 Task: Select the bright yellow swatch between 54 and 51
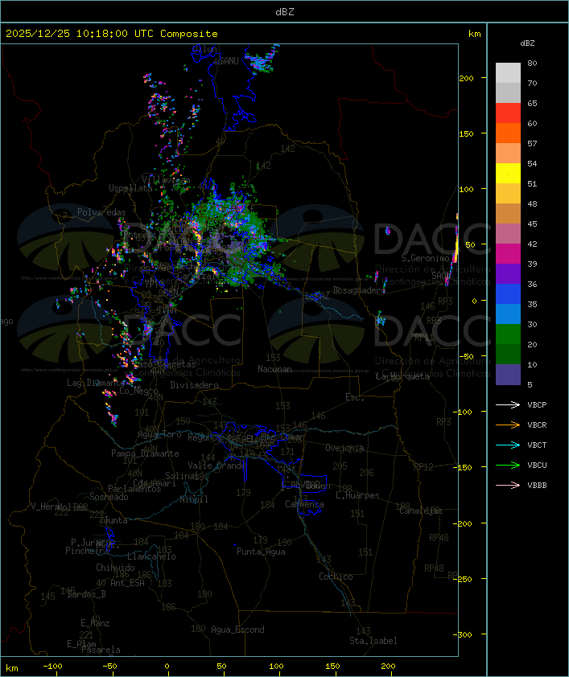click(508, 174)
